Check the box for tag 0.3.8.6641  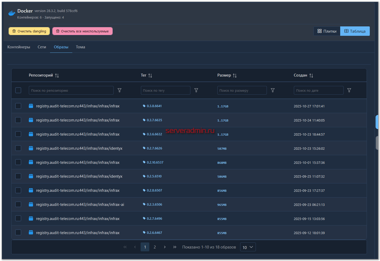(x=18, y=106)
